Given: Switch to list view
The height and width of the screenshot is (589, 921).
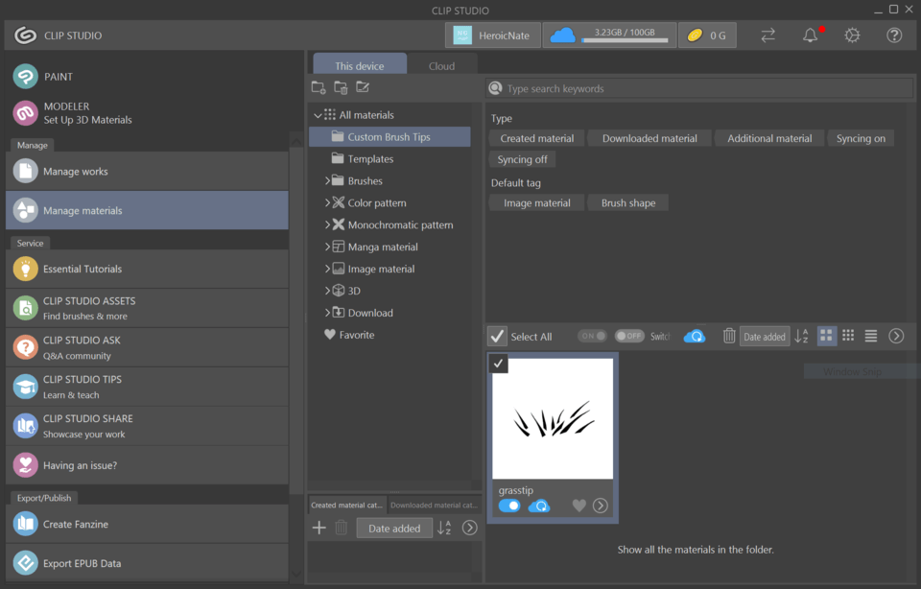Looking at the screenshot, I should pyautogui.click(x=871, y=336).
